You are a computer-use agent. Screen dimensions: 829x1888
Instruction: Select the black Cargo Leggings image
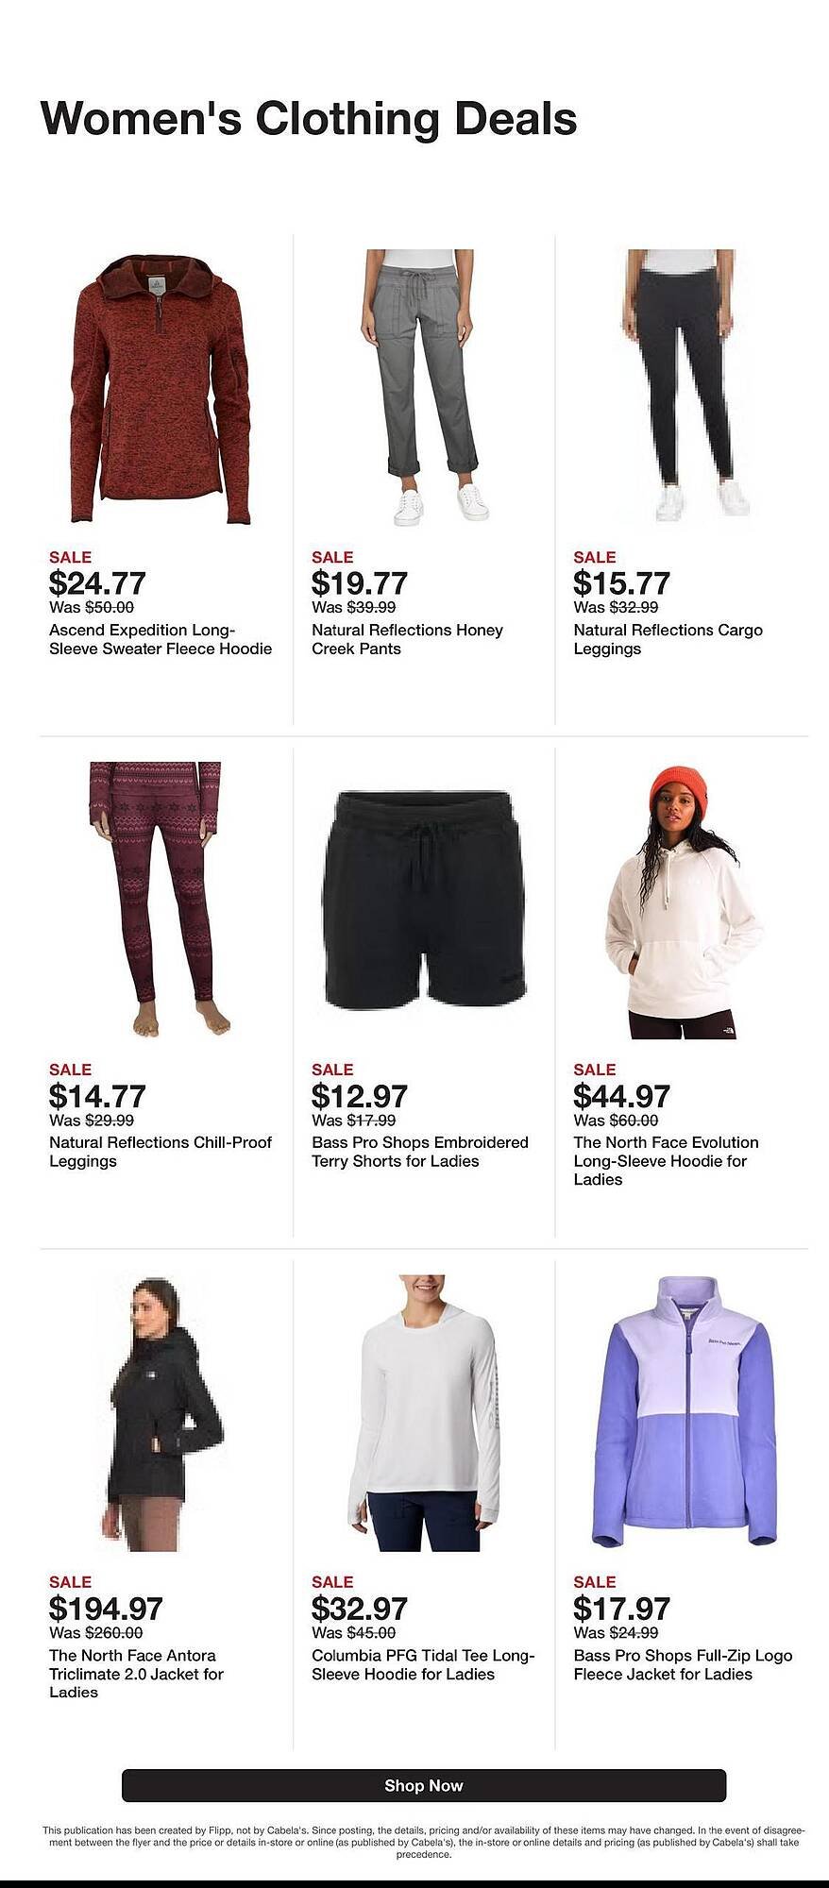click(x=686, y=386)
